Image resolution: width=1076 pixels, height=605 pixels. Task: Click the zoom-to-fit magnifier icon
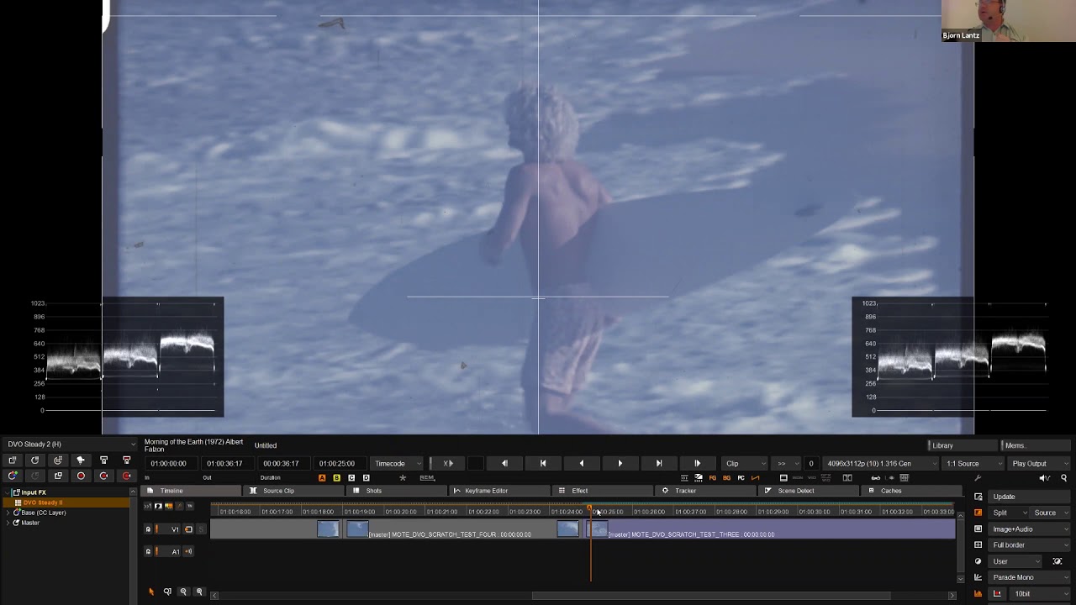(x=167, y=592)
